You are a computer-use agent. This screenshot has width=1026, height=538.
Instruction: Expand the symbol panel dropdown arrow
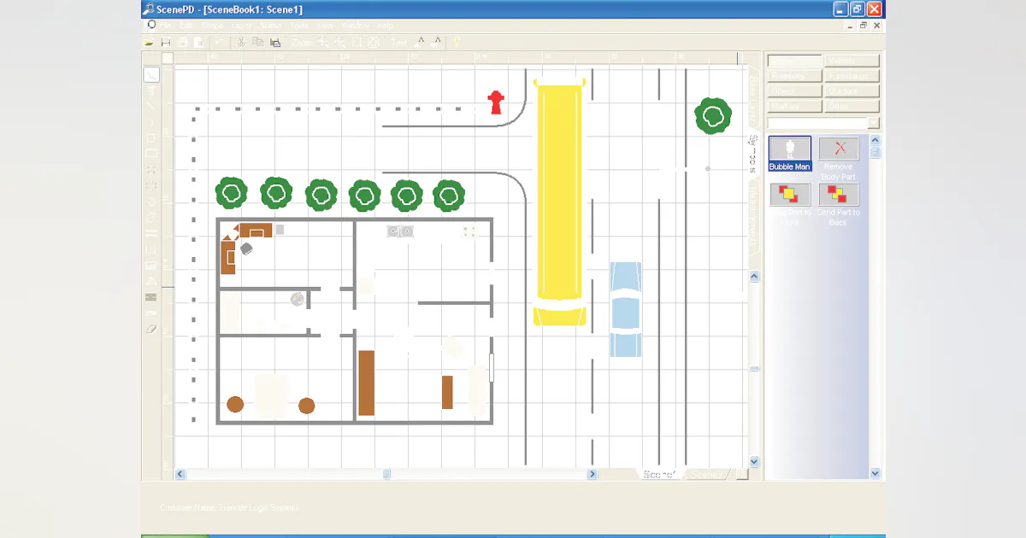(873, 123)
